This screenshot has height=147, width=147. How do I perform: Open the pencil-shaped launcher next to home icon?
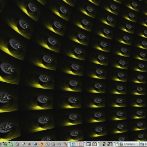24,144
